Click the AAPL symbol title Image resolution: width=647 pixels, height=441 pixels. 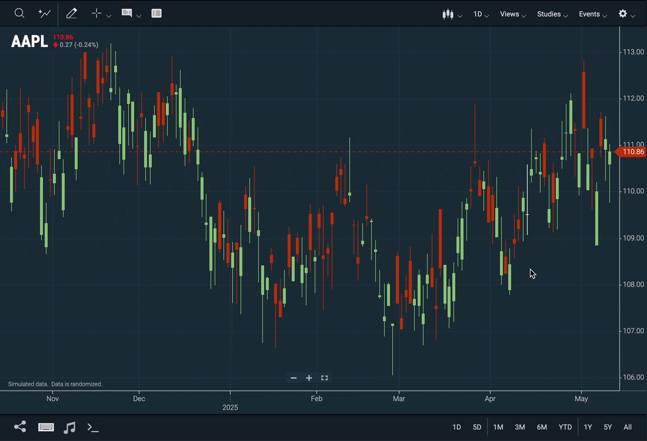tap(29, 41)
